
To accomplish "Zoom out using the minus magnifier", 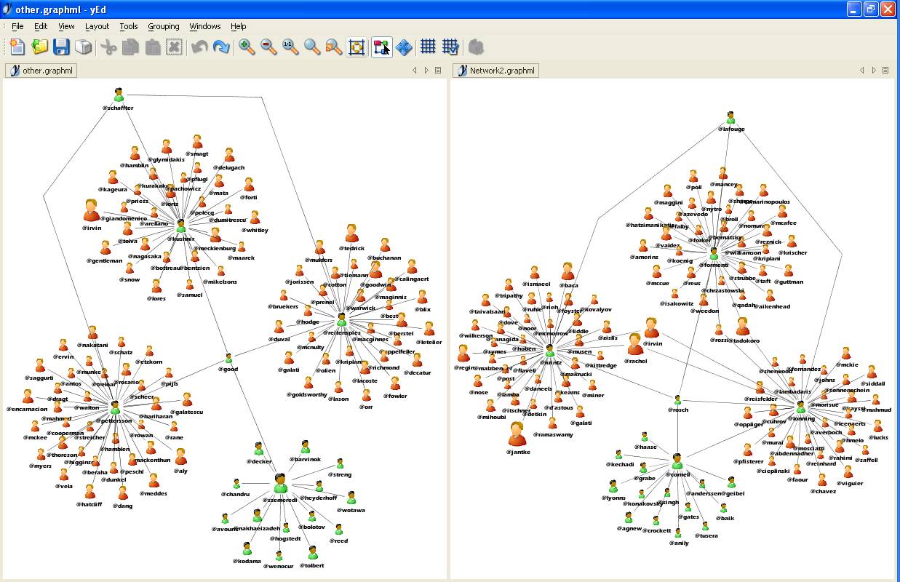I will (x=268, y=47).
